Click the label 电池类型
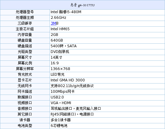The image size is (165, 129). [25, 126]
